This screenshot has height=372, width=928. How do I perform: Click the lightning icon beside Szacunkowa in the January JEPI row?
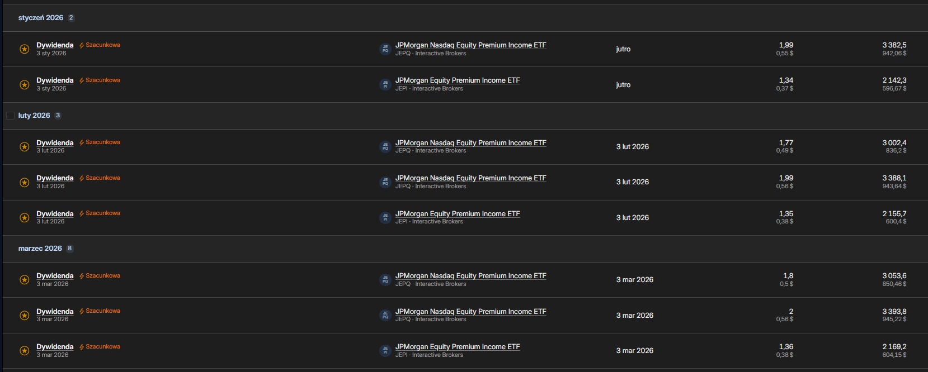click(82, 80)
